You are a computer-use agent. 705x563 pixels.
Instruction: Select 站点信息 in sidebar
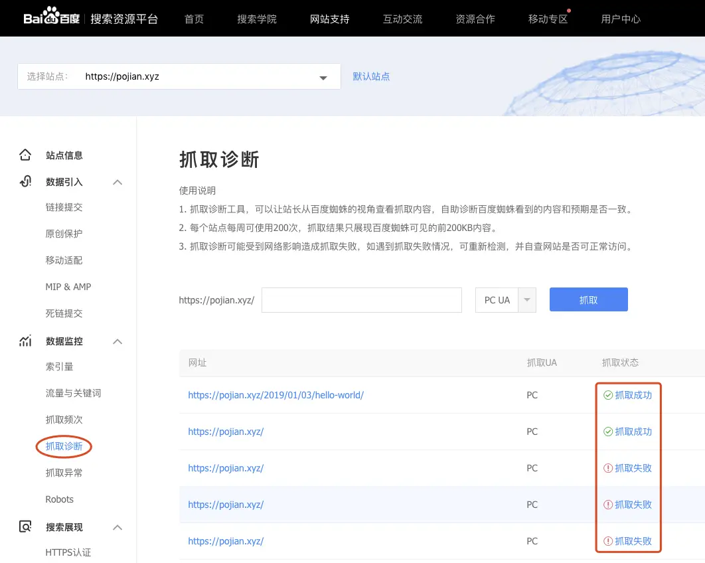tap(64, 155)
